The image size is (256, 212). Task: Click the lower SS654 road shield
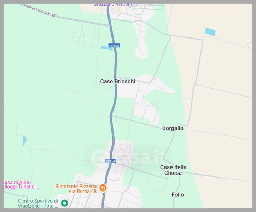click(111, 161)
